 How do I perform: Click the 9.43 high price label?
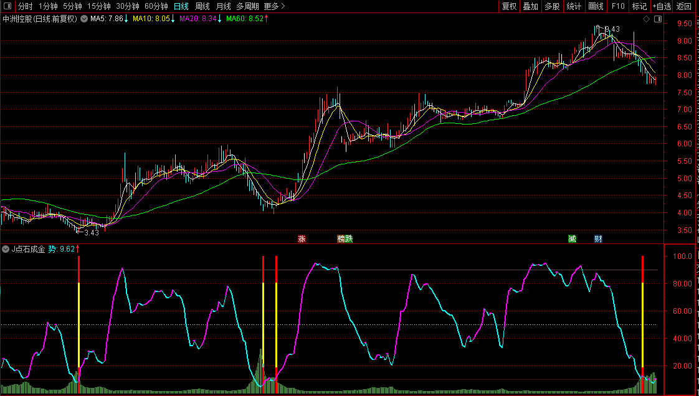click(612, 29)
